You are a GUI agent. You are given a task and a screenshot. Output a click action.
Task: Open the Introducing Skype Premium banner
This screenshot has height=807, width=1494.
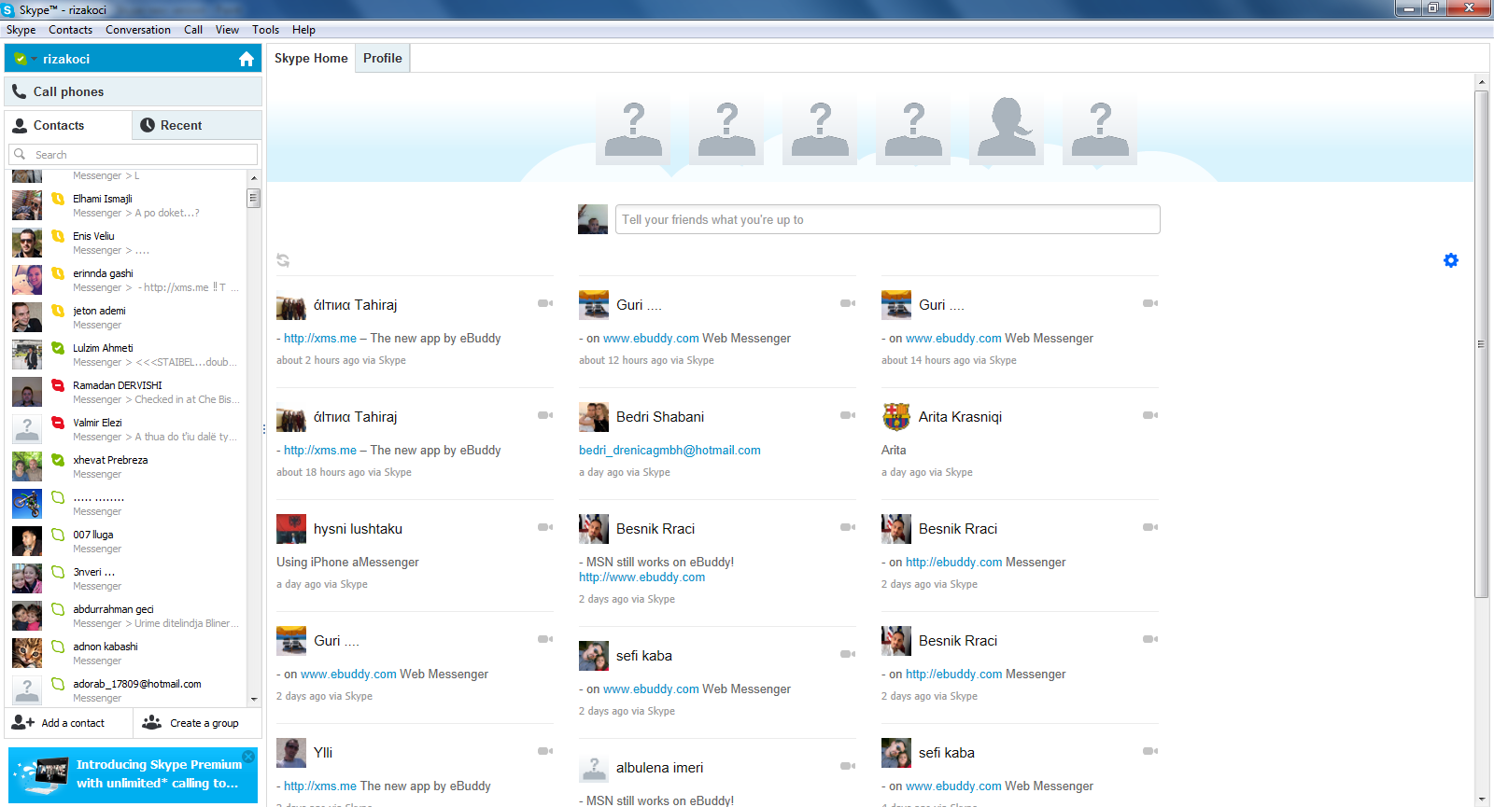tap(133, 774)
